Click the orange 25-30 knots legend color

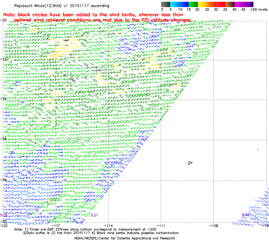pyautogui.click(x=212, y=4)
